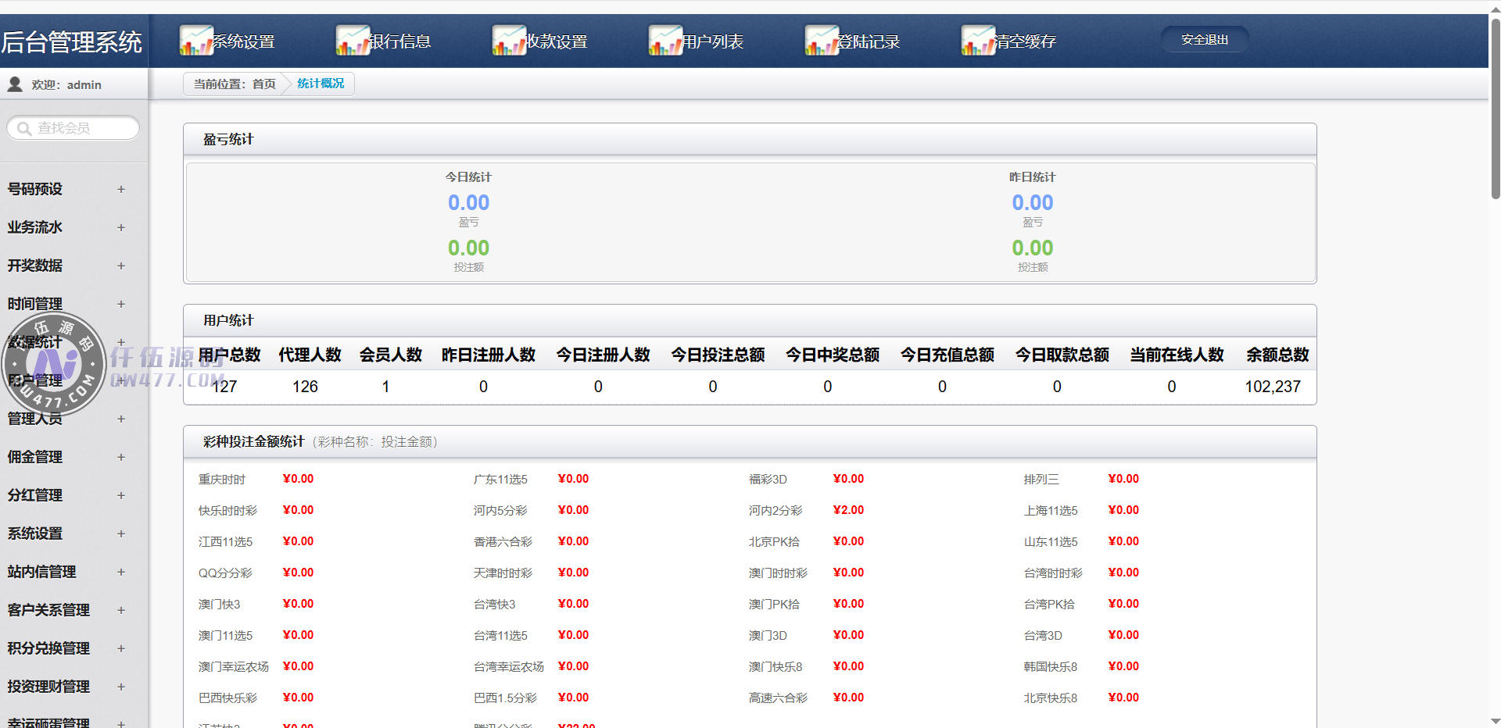Expand 佣金管理 in the sidebar
The width and height of the screenshot is (1501, 728).
point(120,457)
